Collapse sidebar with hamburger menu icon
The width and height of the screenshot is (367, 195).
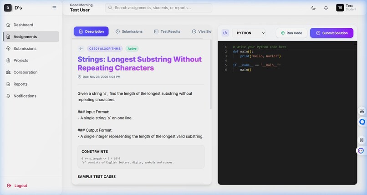click(54, 8)
